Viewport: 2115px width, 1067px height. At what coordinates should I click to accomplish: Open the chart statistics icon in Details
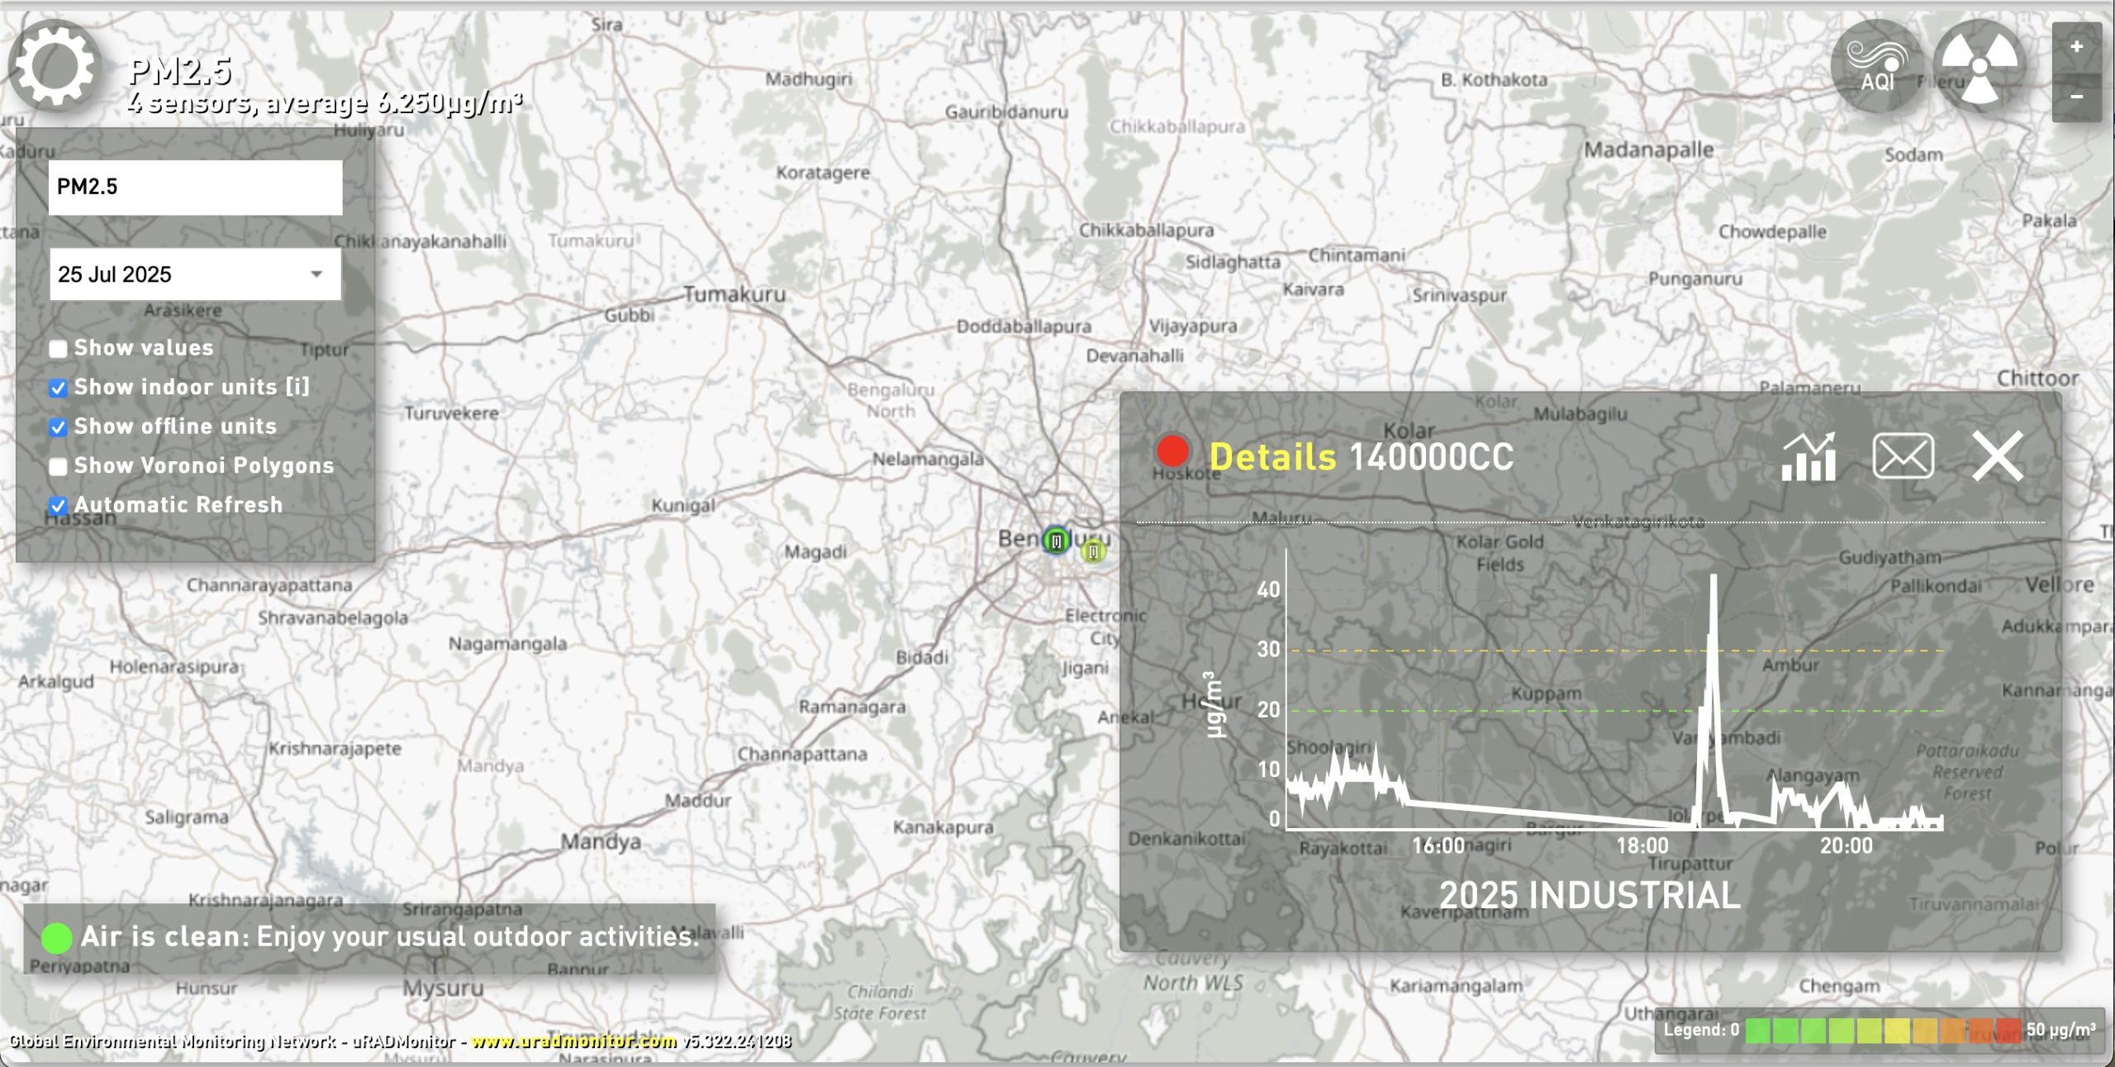(1808, 456)
